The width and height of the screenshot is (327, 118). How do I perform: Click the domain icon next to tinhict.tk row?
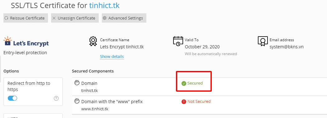[77, 83]
